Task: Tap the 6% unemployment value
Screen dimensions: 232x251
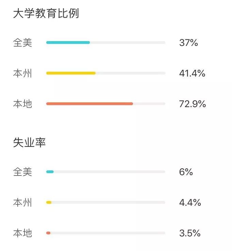Action: point(186,172)
